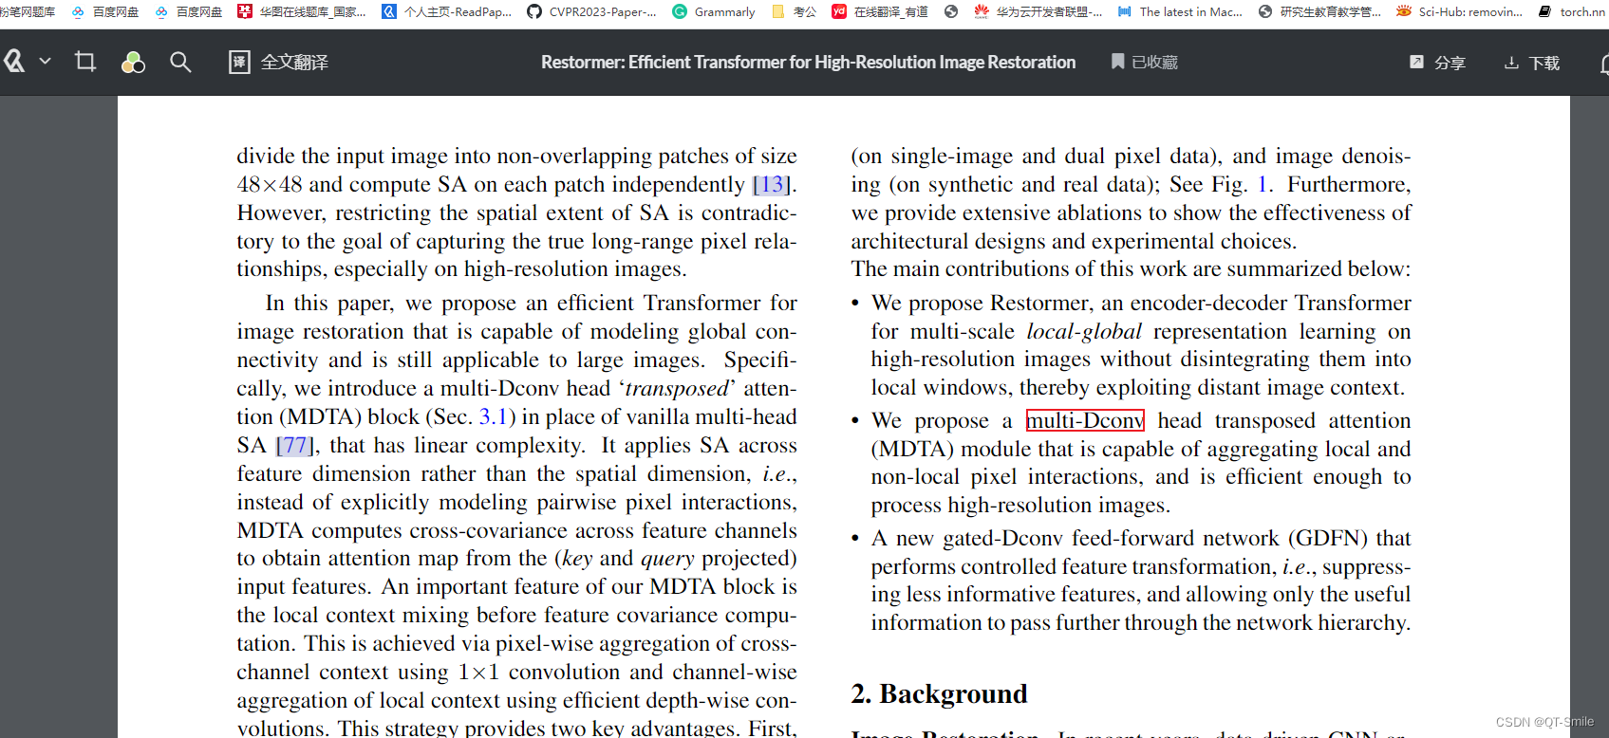Open the Sci-Hub bookmark

tap(1459, 11)
